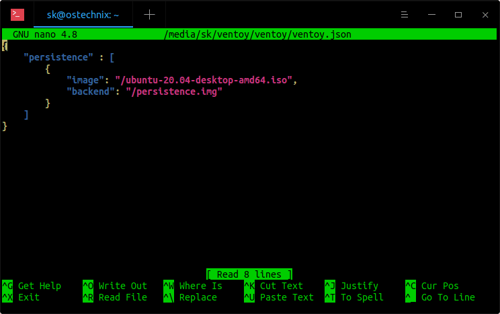Screen dimensions: 500x314
Task: Close the terminal window
Action: click(485, 15)
